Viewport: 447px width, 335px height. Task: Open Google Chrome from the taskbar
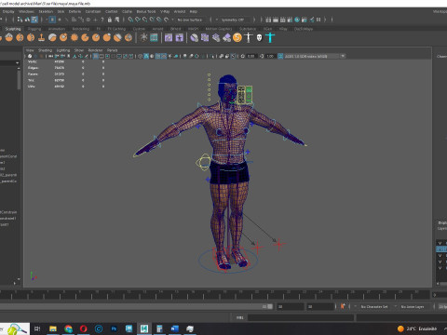tap(68, 328)
